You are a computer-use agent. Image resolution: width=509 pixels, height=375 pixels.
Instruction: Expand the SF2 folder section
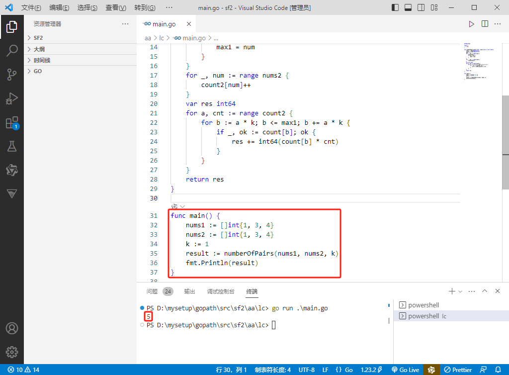tap(80, 38)
